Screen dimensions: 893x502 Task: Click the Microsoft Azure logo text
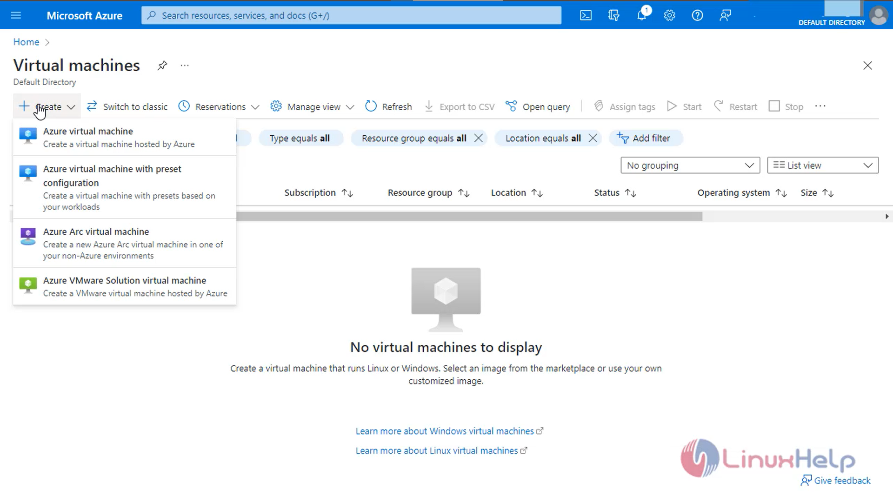coord(84,15)
